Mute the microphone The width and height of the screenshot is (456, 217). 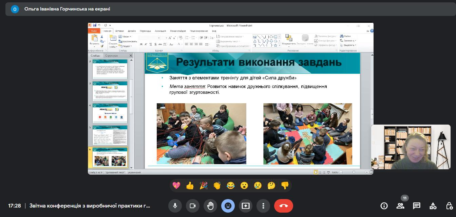pyautogui.click(x=175, y=205)
